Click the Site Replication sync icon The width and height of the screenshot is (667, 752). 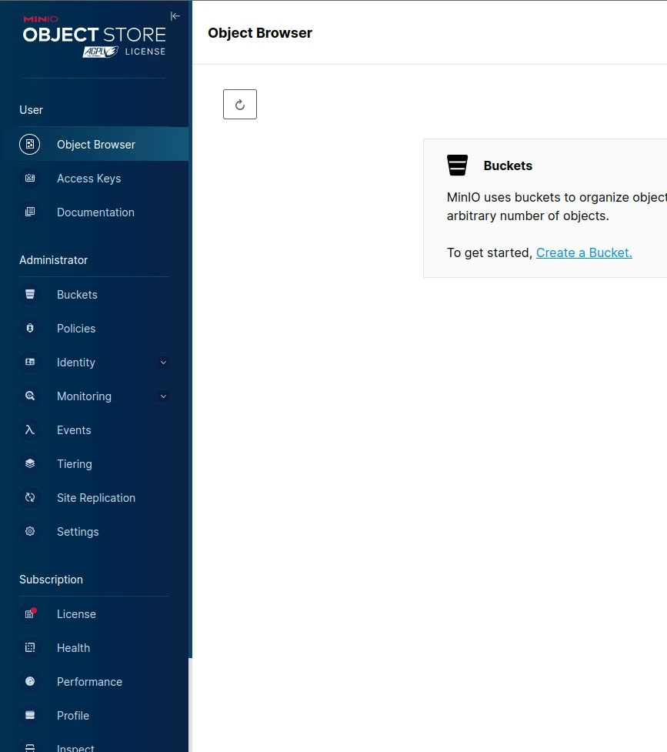[30, 498]
